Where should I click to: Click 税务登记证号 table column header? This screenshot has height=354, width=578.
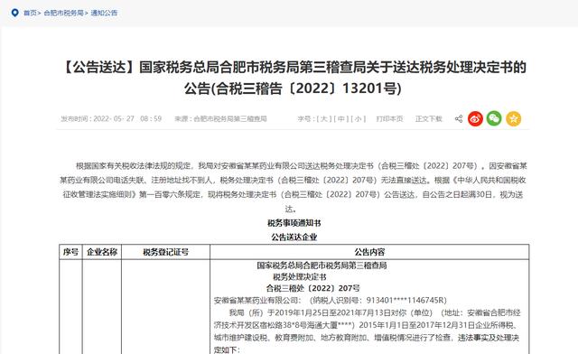point(165,252)
